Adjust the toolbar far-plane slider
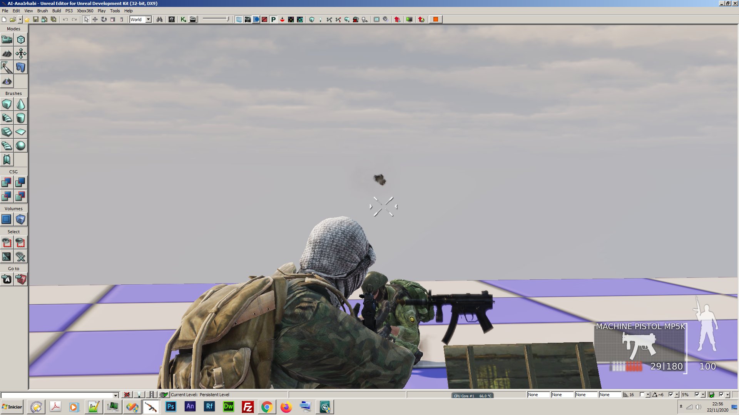This screenshot has width=739, height=415. click(216, 19)
